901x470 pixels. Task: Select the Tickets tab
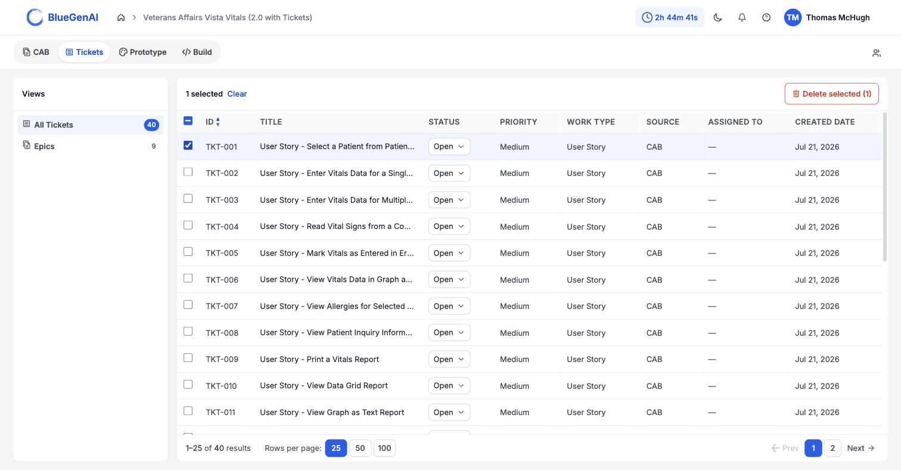[x=84, y=52]
